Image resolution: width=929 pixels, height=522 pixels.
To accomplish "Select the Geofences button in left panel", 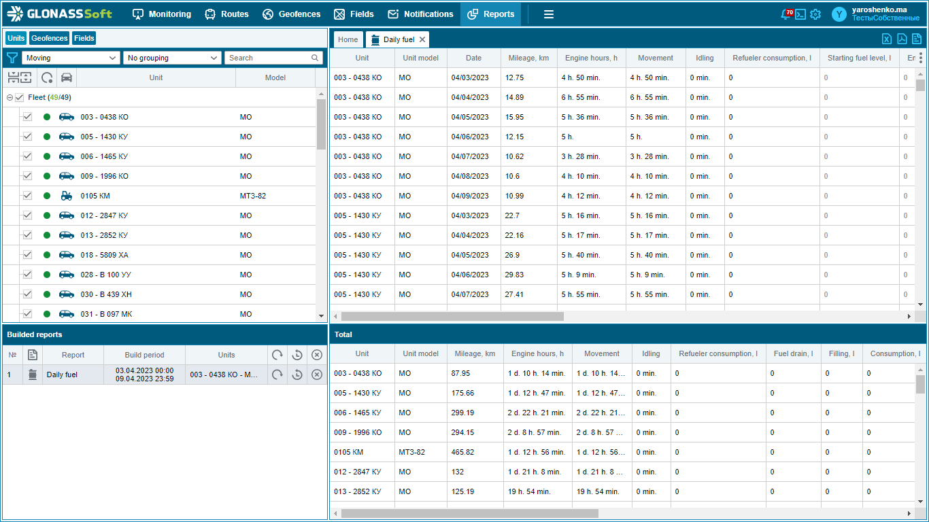I will pos(50,38).
